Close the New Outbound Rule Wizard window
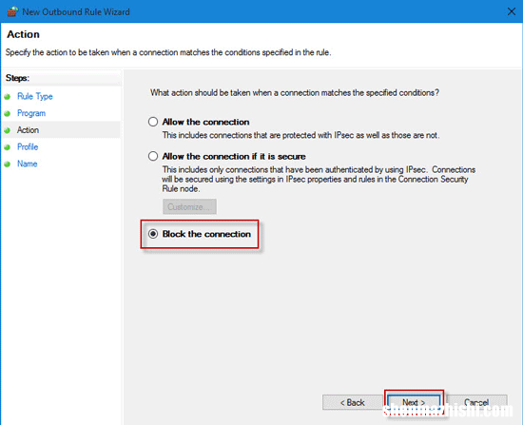Screen dimensions: 523x425 [x=512, y=11]
